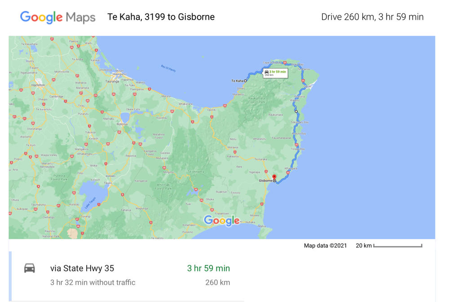Click the 'Map data ©2021' attribution
449x302 pixels.
coord(325,245)
